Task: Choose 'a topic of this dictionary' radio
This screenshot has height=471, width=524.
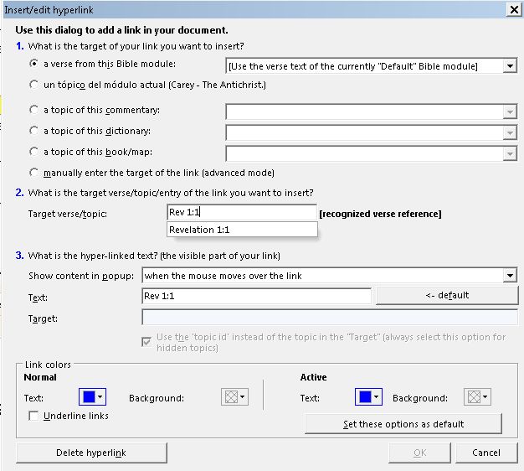Action: (33, 131)
